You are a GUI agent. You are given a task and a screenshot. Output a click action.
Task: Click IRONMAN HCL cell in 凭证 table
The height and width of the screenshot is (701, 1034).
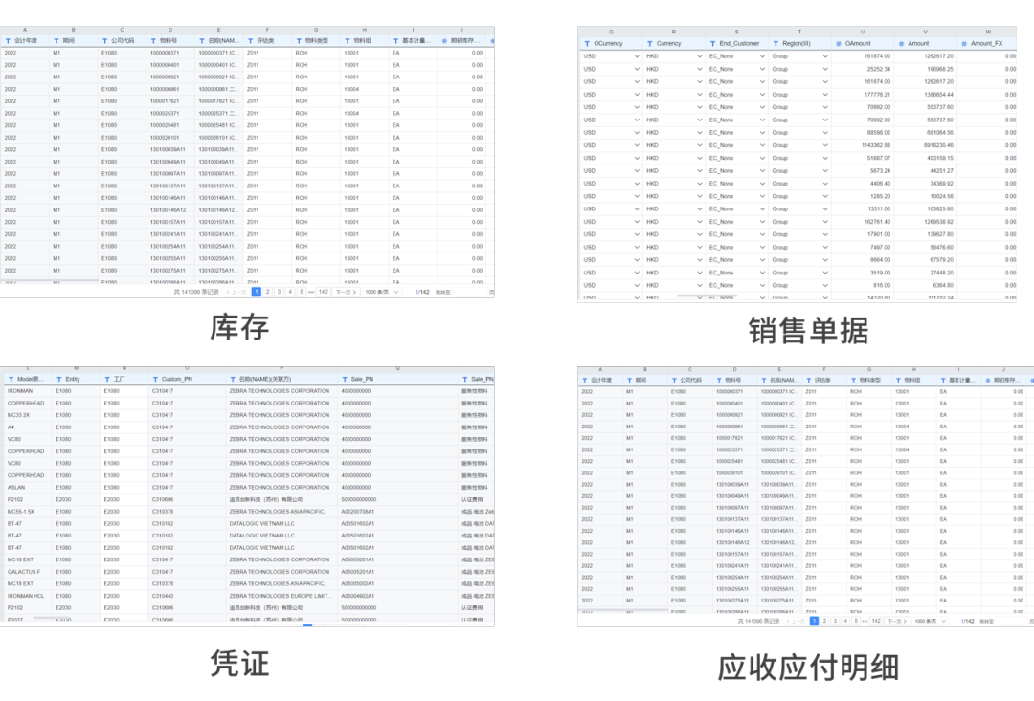coord(26,596)
